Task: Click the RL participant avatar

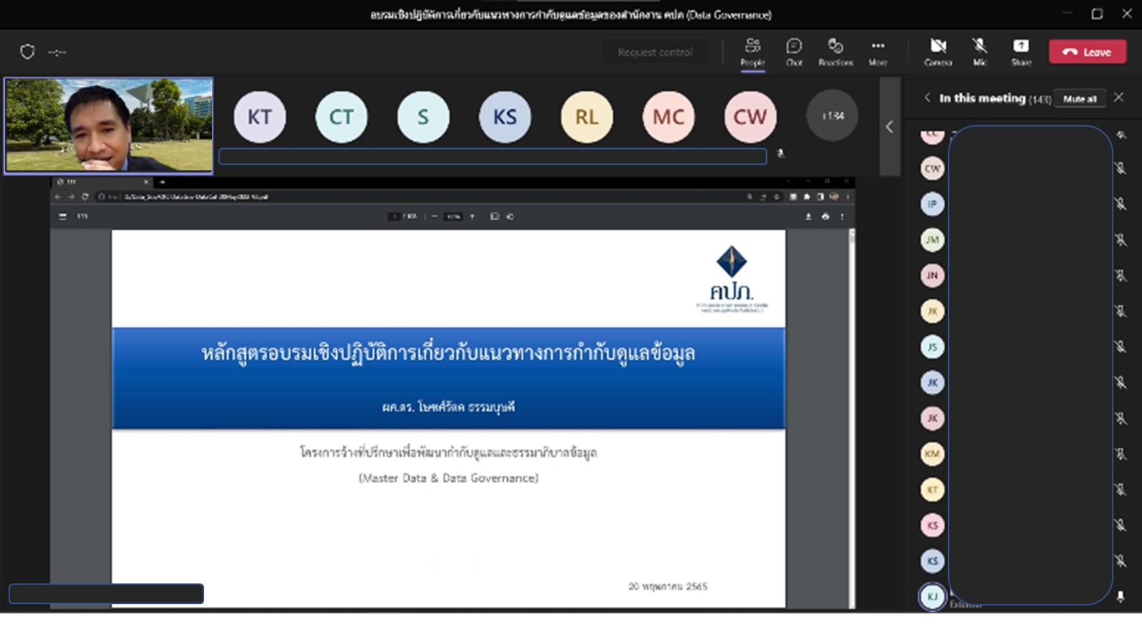Action: pos(586,116)
